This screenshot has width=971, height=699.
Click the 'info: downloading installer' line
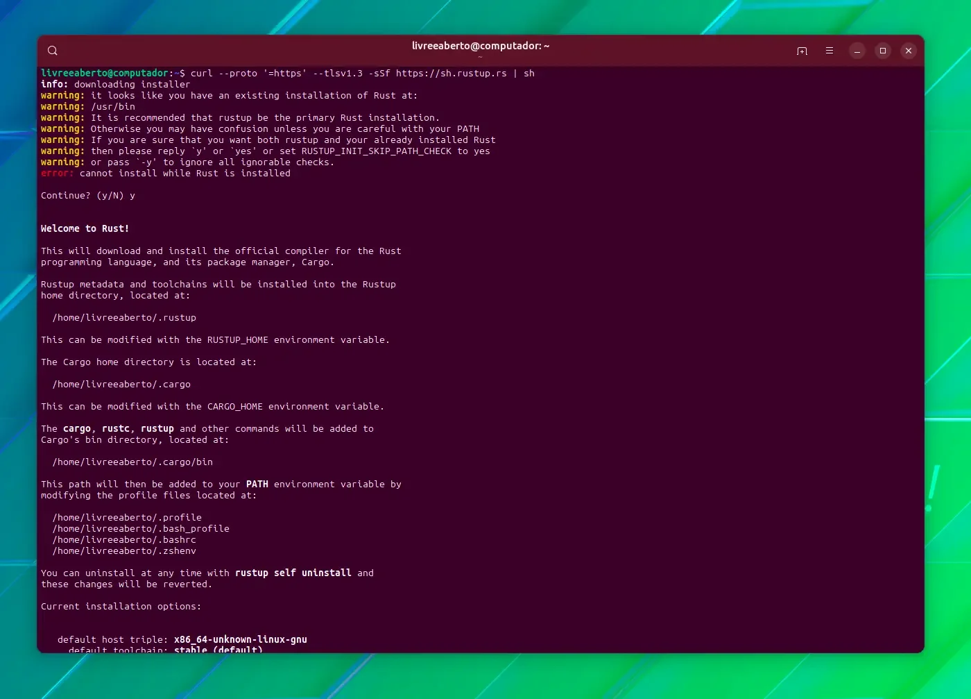pyautogui.click(x=115, y=85)
